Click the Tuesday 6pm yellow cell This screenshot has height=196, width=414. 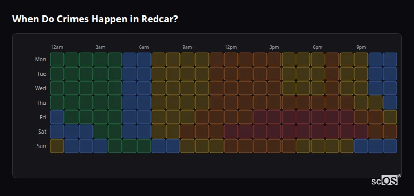[x=318, y=74]
